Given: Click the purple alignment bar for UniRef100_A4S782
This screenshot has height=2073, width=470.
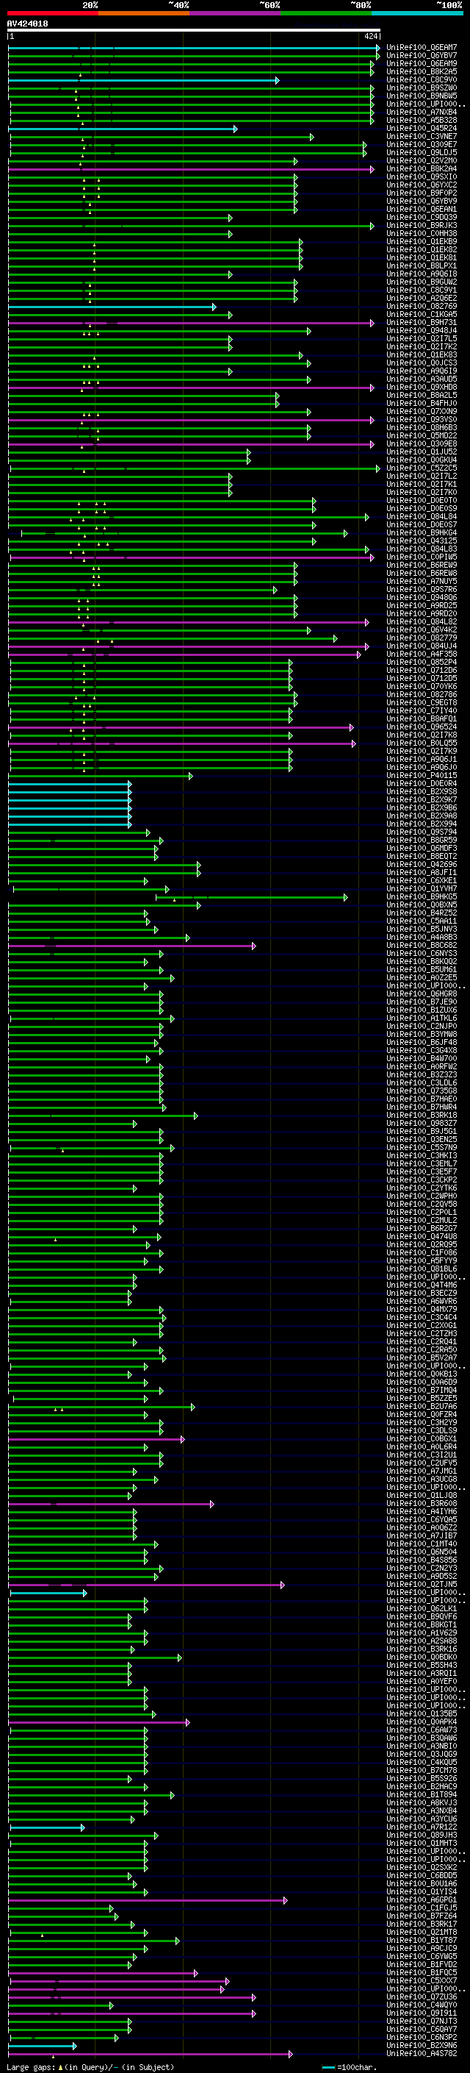Looking at the screenshot, I should [151, 2054].
